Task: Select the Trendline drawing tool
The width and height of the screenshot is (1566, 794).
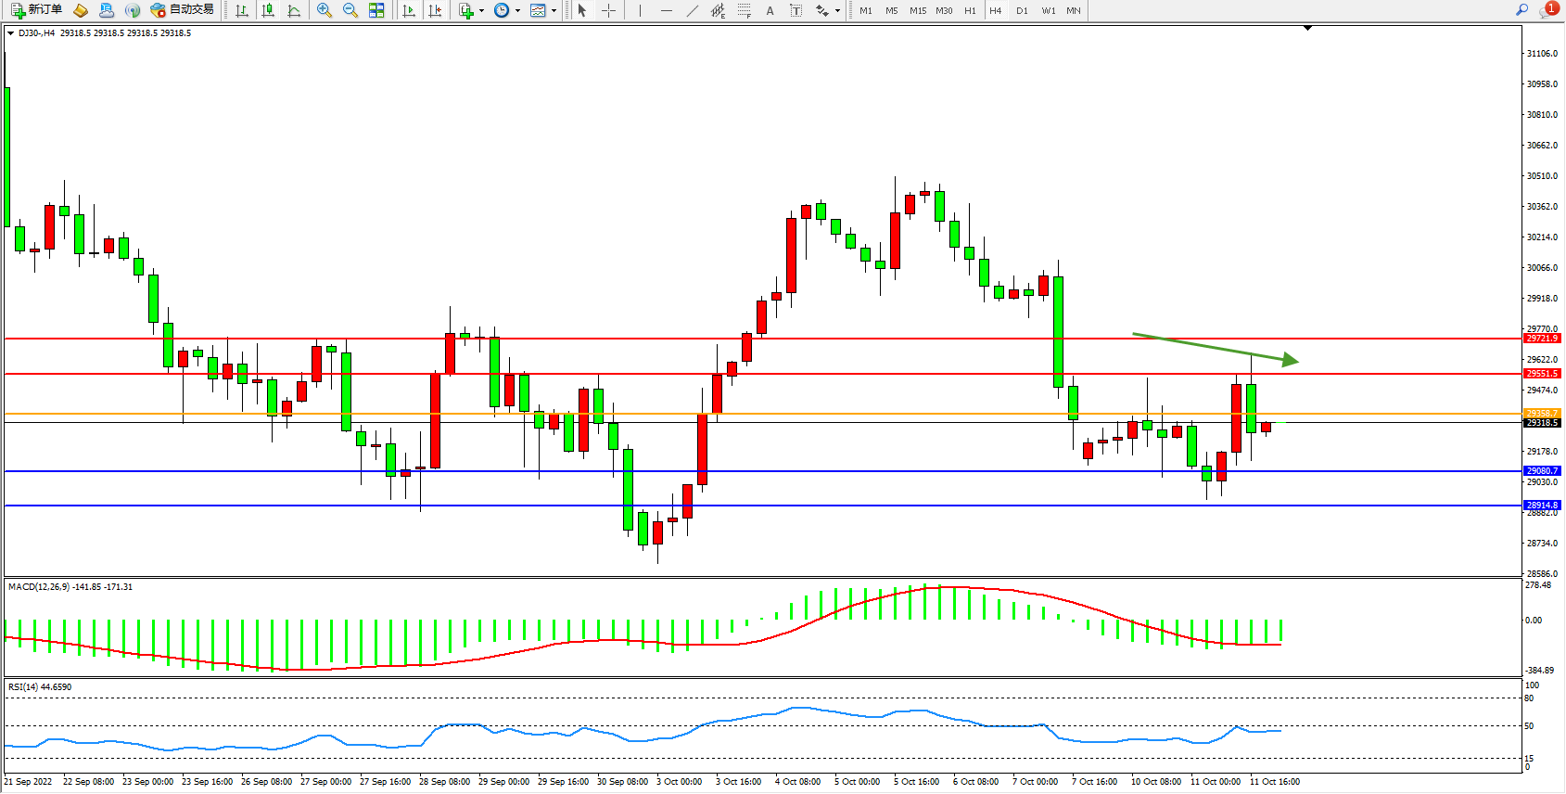Action: tap(692, 10)
